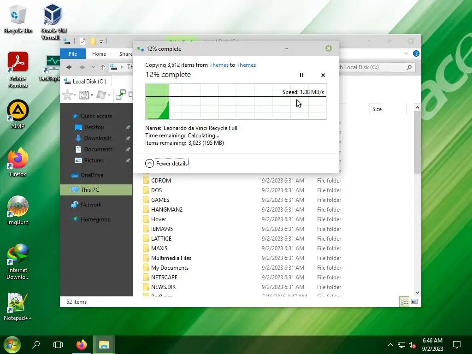The width and height of the screenshot is (472, 354).
Task: Select the NETSCAPE folder
Action: coord(165,277)
